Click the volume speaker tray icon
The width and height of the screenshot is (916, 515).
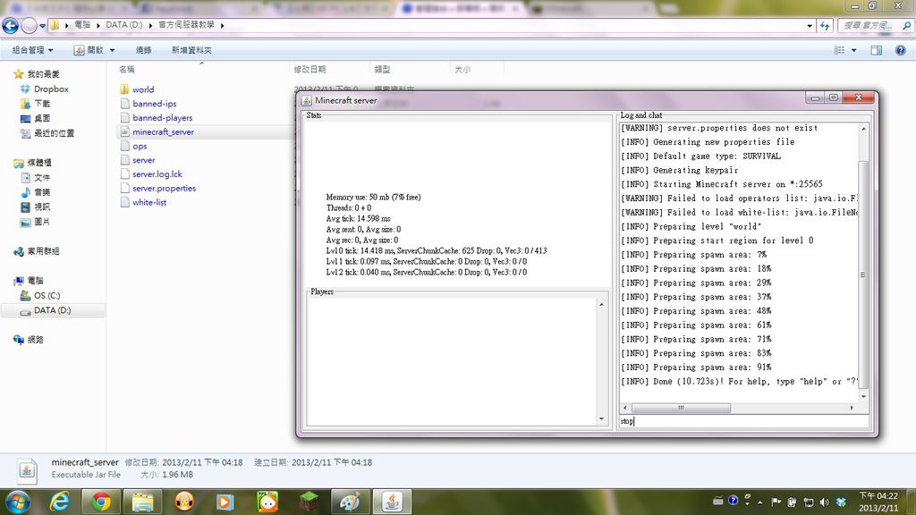[x=824, y=502]
